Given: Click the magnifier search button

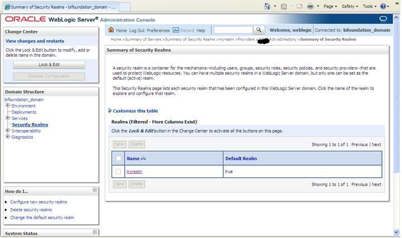Looking at the screenshot, I should pyautogui.click(x=259, y=30).
